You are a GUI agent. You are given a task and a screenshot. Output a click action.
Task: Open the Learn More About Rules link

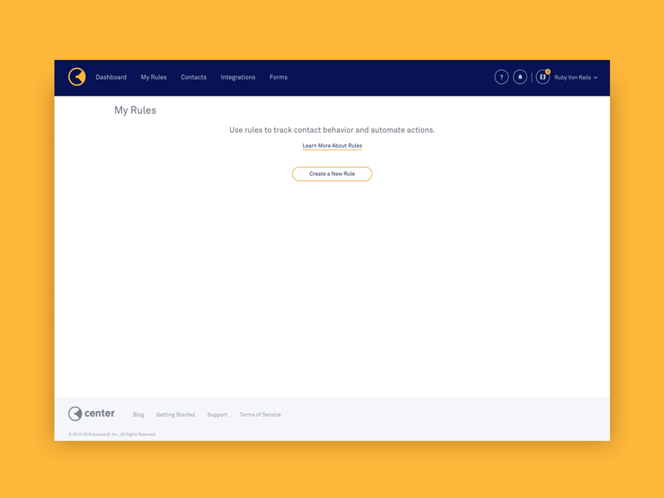point(332,144)
